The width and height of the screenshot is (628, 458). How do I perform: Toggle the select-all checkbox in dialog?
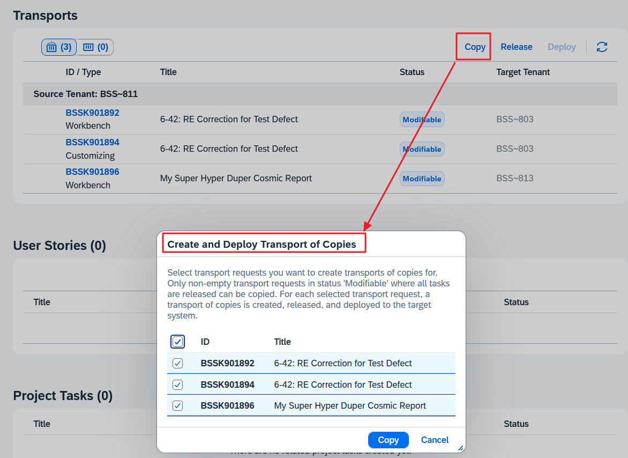pyautogui.click(x=178, y=342)
